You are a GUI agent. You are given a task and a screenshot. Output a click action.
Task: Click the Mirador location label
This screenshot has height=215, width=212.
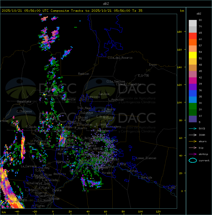tap(107, 173)
